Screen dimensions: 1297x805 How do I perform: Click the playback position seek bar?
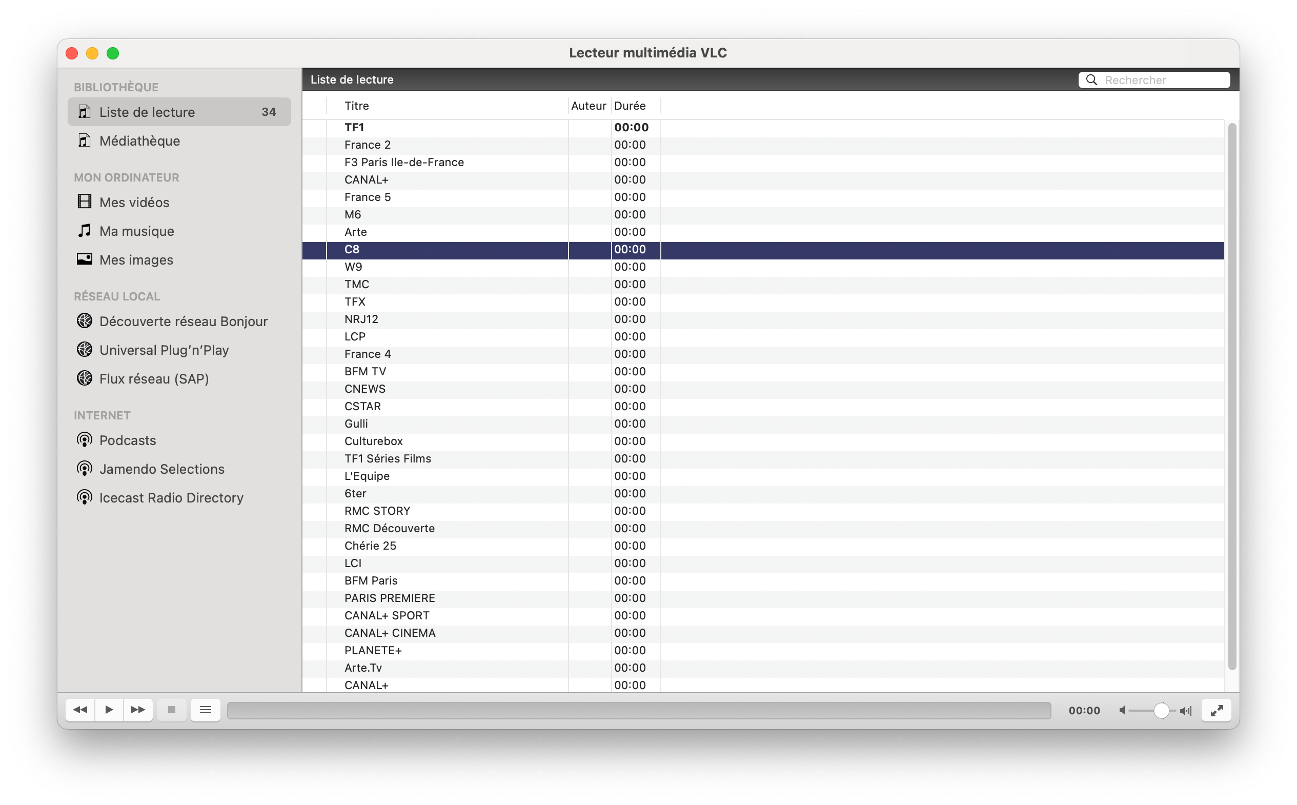click(639, 710)
